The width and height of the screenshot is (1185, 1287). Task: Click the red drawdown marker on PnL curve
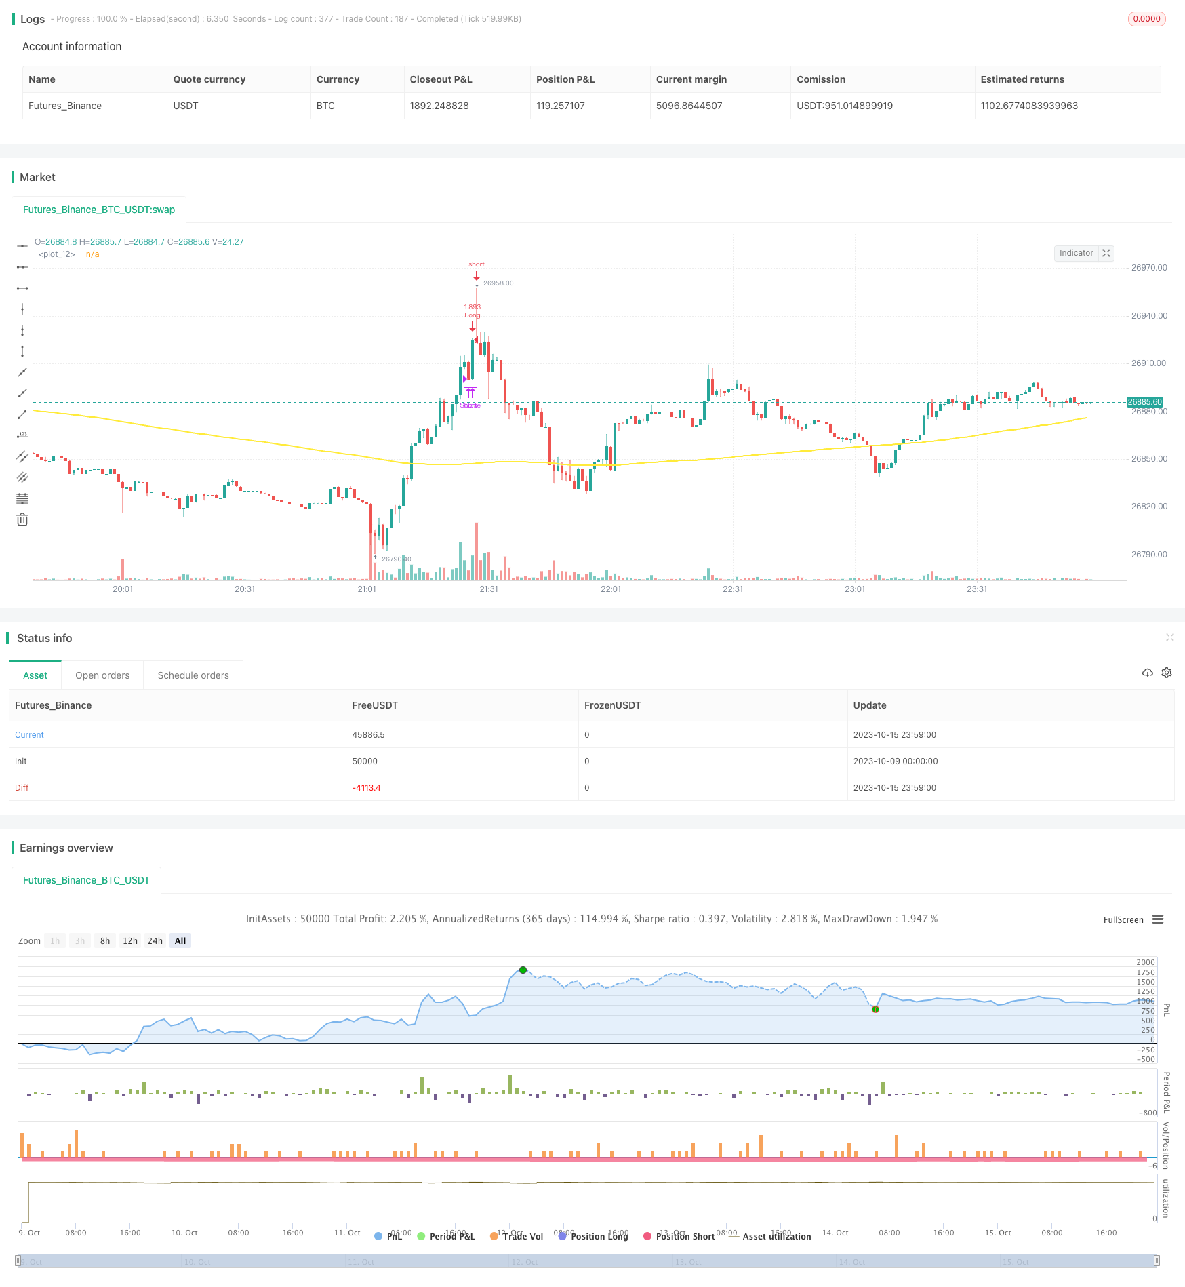[875, 1010]
